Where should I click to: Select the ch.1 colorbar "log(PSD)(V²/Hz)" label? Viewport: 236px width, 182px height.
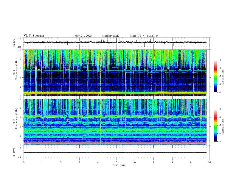tap(223, 77)
